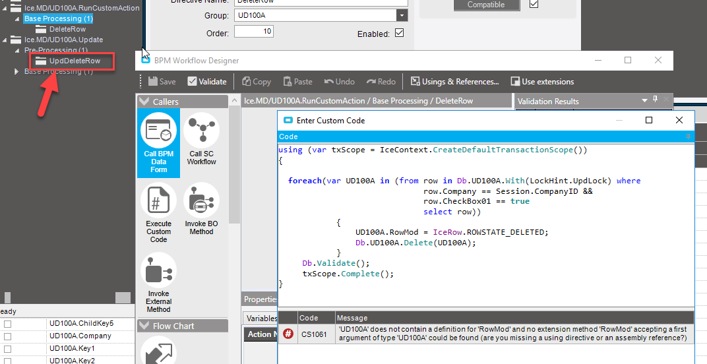
Task: Collapse the Pre-Processing (1) tree node
Action: (17, 51)
